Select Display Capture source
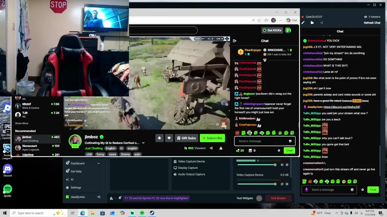Viewport: 387px width, 217px height. (x=188, y=168)
